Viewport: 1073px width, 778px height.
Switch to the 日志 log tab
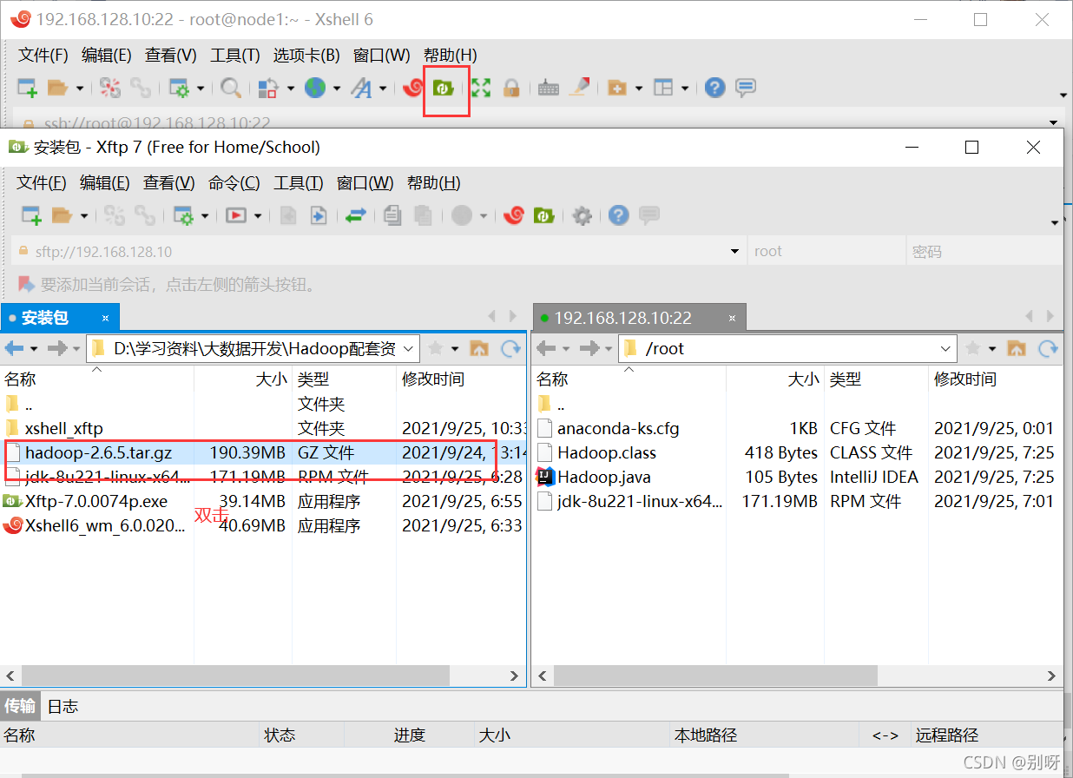(x=63, y=707)
